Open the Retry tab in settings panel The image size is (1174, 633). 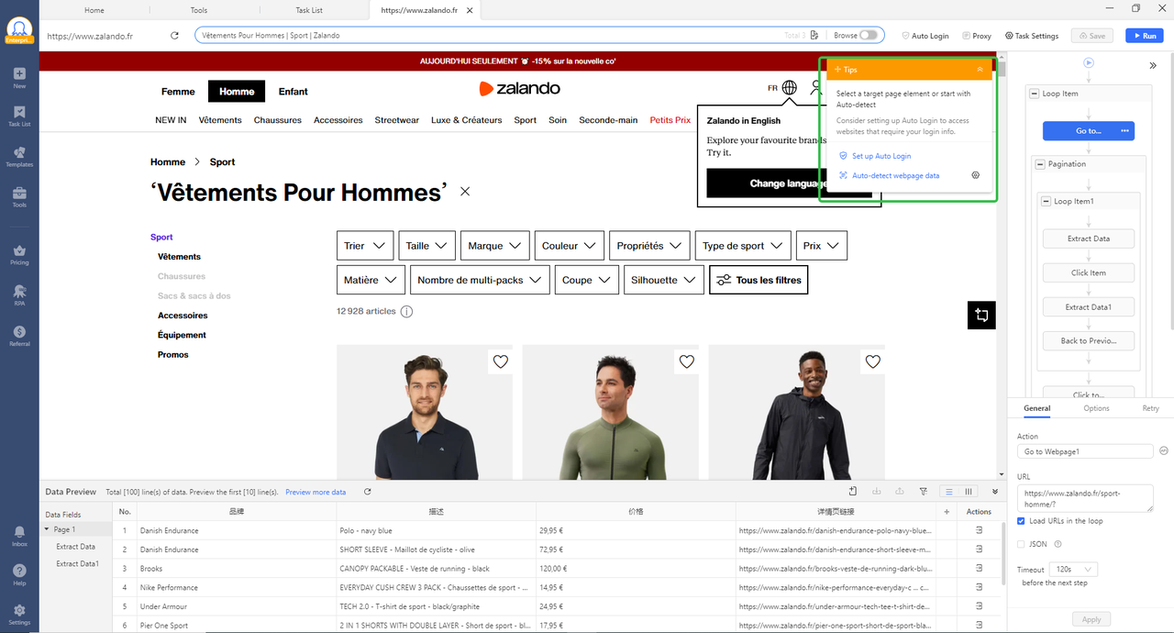click(x=1150, y=408)
